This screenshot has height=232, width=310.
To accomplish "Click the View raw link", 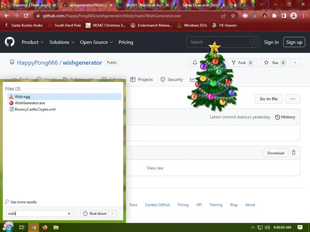I will tap(155, 168).
